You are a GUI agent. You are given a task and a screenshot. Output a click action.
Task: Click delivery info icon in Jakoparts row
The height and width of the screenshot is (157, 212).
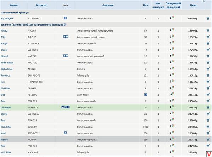(173, 106)
